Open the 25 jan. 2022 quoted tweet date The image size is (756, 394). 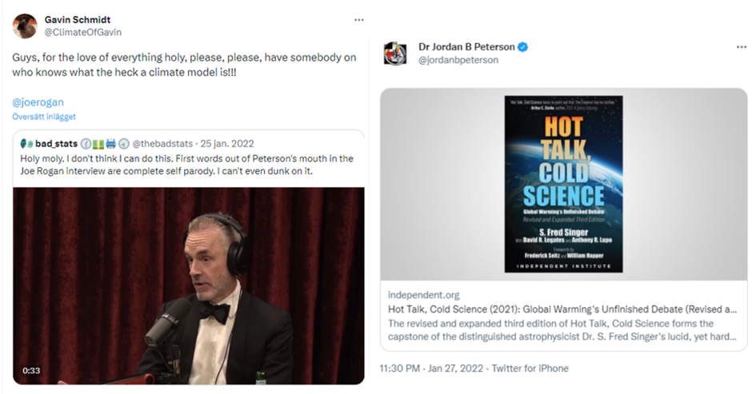[227, 144]
